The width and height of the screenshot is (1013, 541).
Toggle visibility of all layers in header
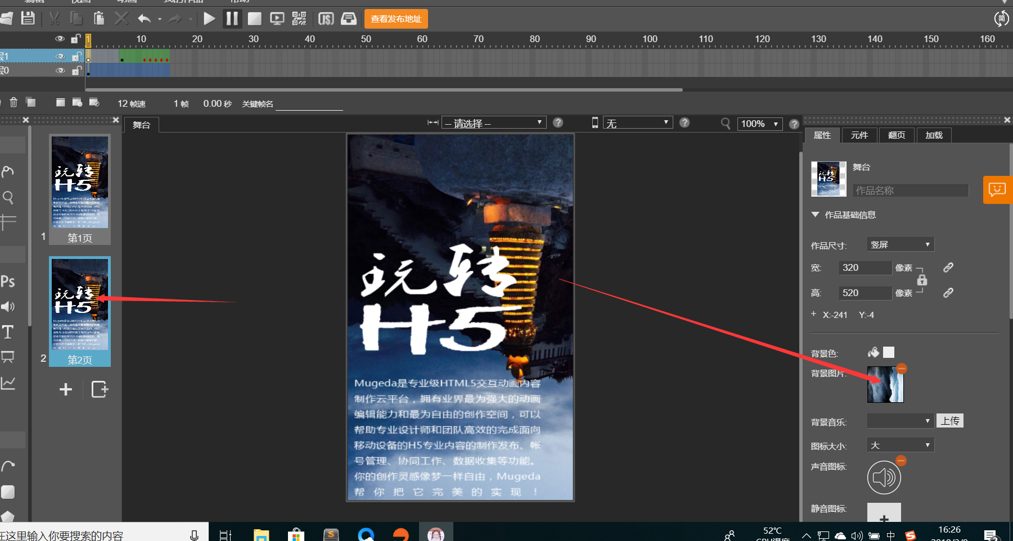click(60, 39)
